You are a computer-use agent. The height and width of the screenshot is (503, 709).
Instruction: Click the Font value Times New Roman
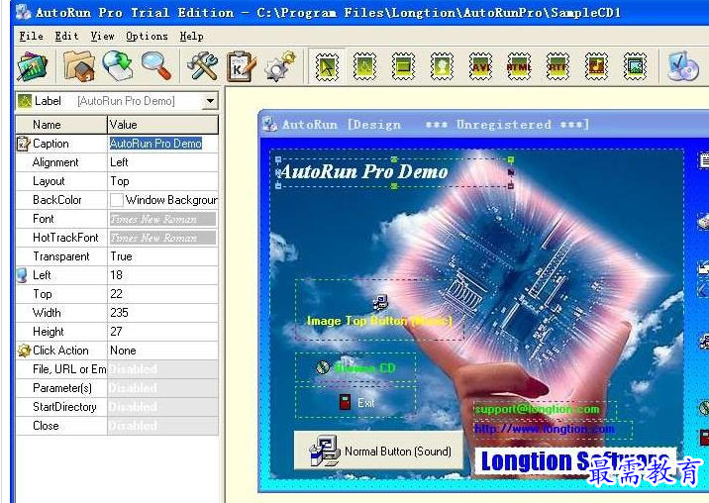click(x=162, y=220)
